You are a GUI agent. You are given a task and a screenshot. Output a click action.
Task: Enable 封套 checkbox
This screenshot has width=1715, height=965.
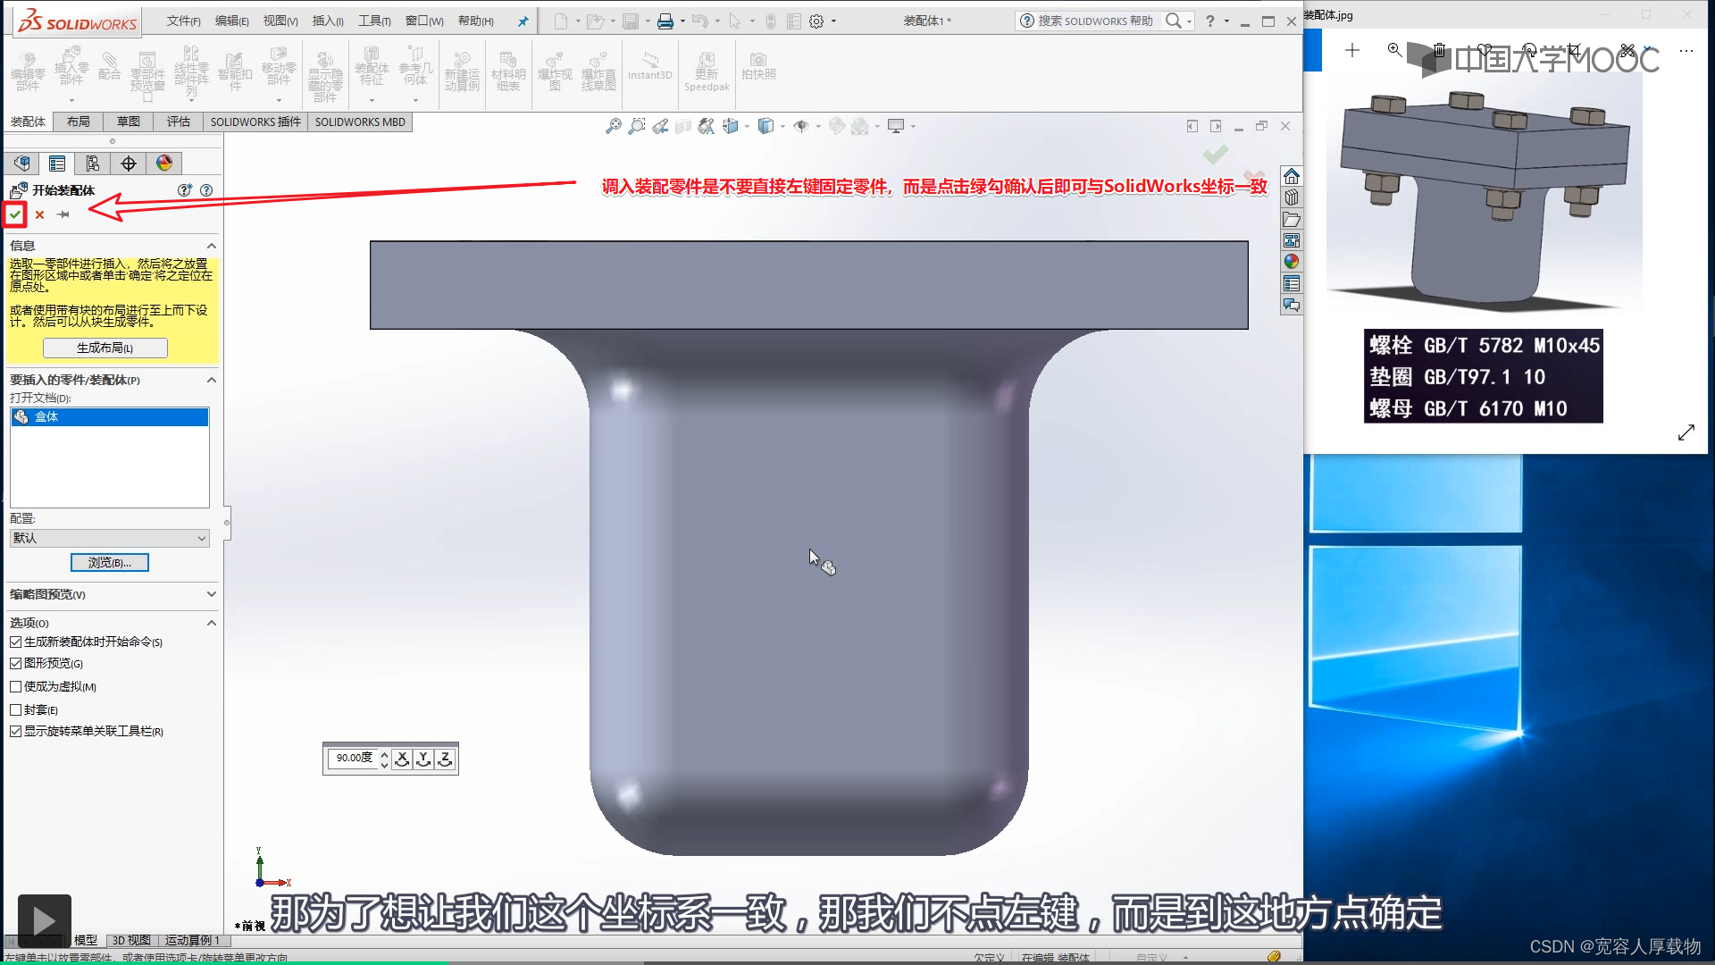pyautogui.click(x=15, y=710)
